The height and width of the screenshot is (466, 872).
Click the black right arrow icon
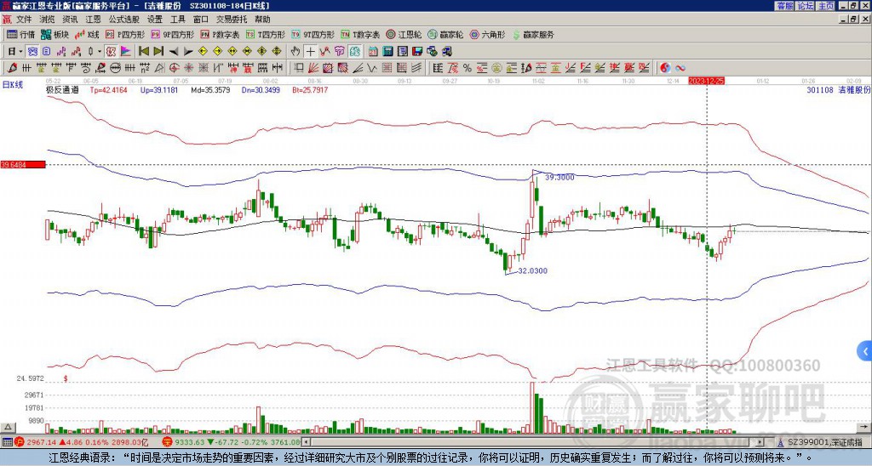tap(188, 51)
